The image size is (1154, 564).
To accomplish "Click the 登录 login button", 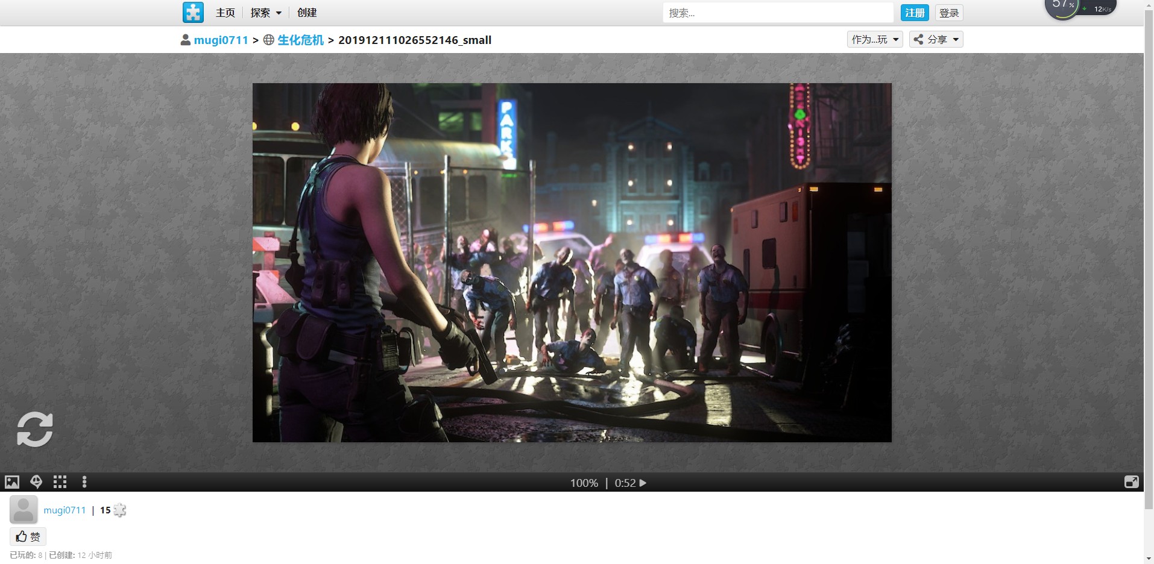I will pyautogui.click(x=949, y=13).
